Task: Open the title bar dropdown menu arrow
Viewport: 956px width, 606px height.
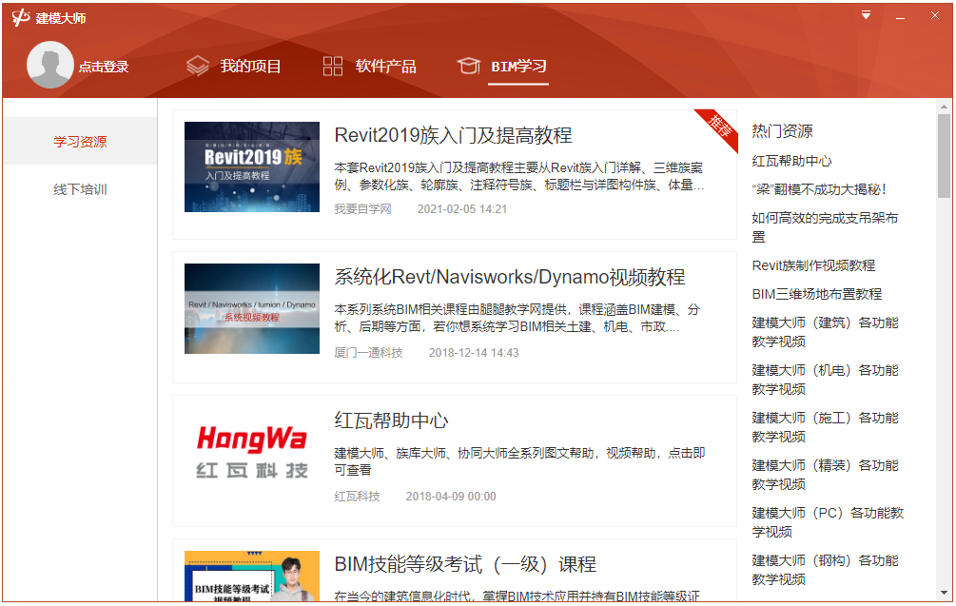Action: tap(866, 15)
